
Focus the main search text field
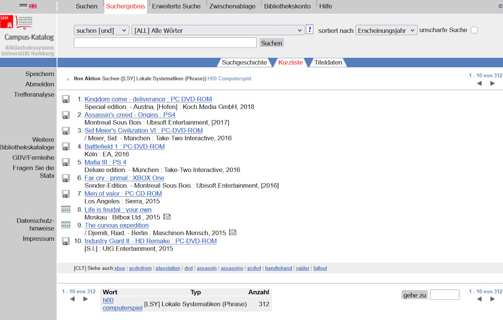(165, 43)
